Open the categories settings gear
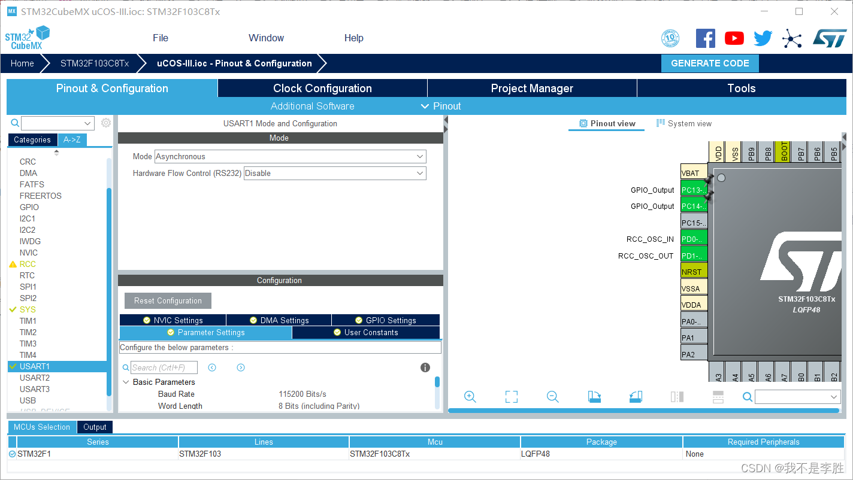 [106, 123]
